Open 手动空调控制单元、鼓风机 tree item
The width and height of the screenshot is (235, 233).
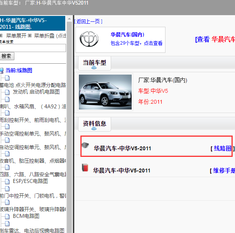click(x=33, y=134)
